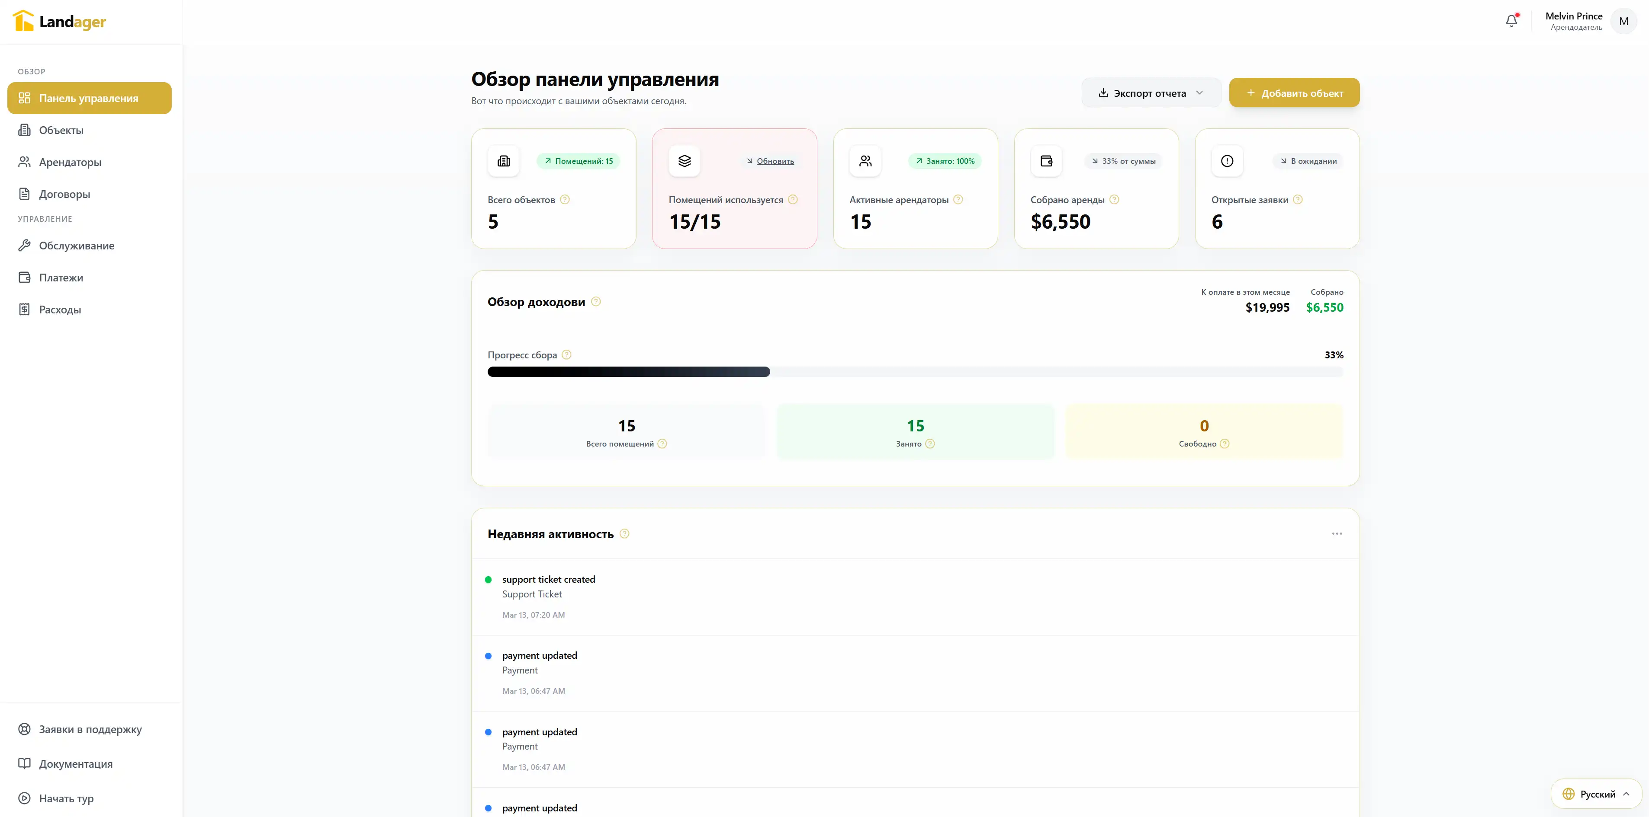Open the Арендаторы section
1649x817 pixels.
tap(71, 162)
